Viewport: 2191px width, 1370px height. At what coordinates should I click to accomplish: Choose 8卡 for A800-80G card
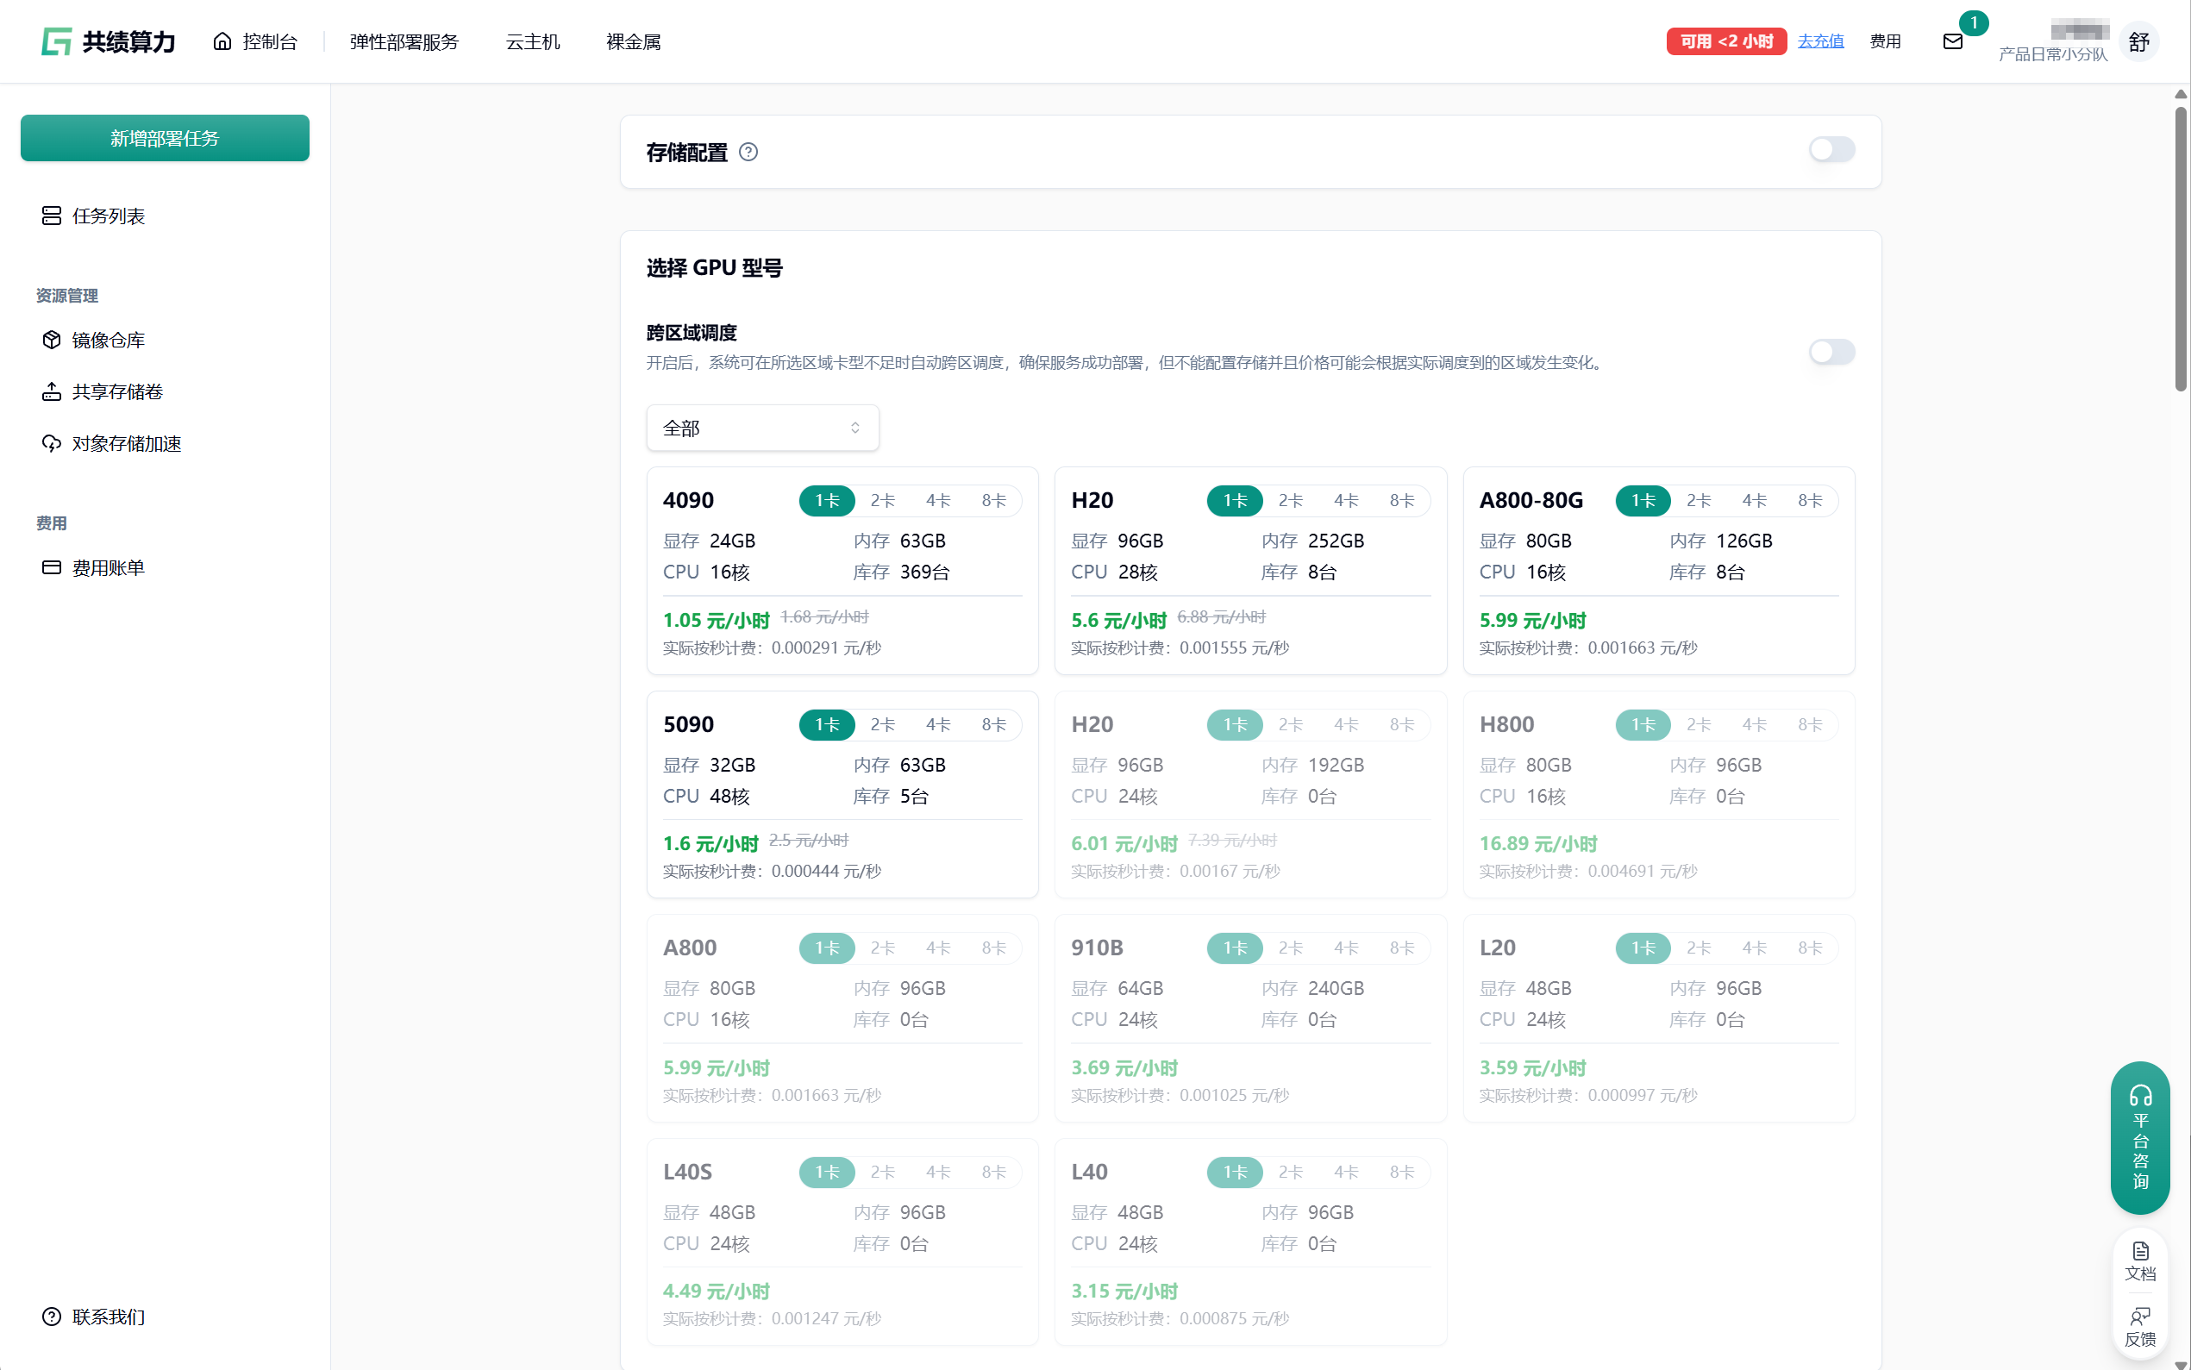tap(1810, 501)
